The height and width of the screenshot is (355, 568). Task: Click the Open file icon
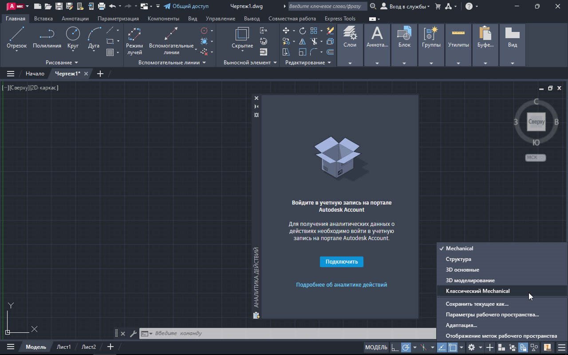click(x=48, y=6)
